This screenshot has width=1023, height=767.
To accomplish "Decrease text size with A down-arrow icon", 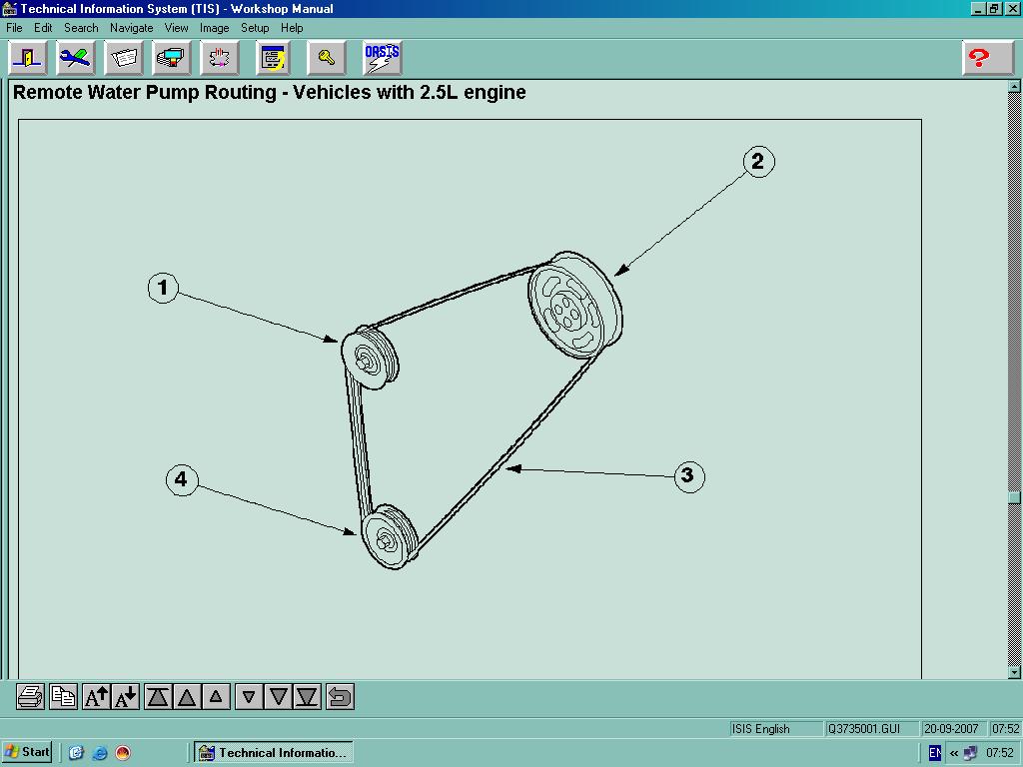I will point(126,696).
